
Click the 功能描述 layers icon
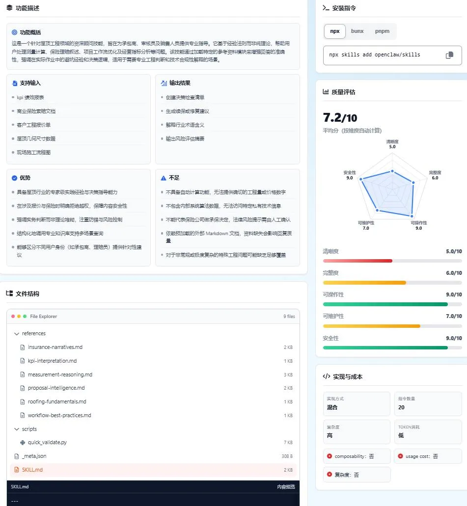pos(9,8)
